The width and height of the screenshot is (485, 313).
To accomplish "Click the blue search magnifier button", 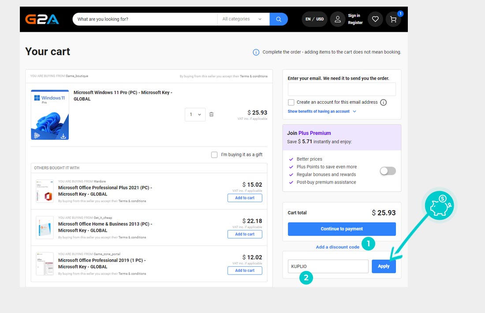I will (x=279, y=19).
